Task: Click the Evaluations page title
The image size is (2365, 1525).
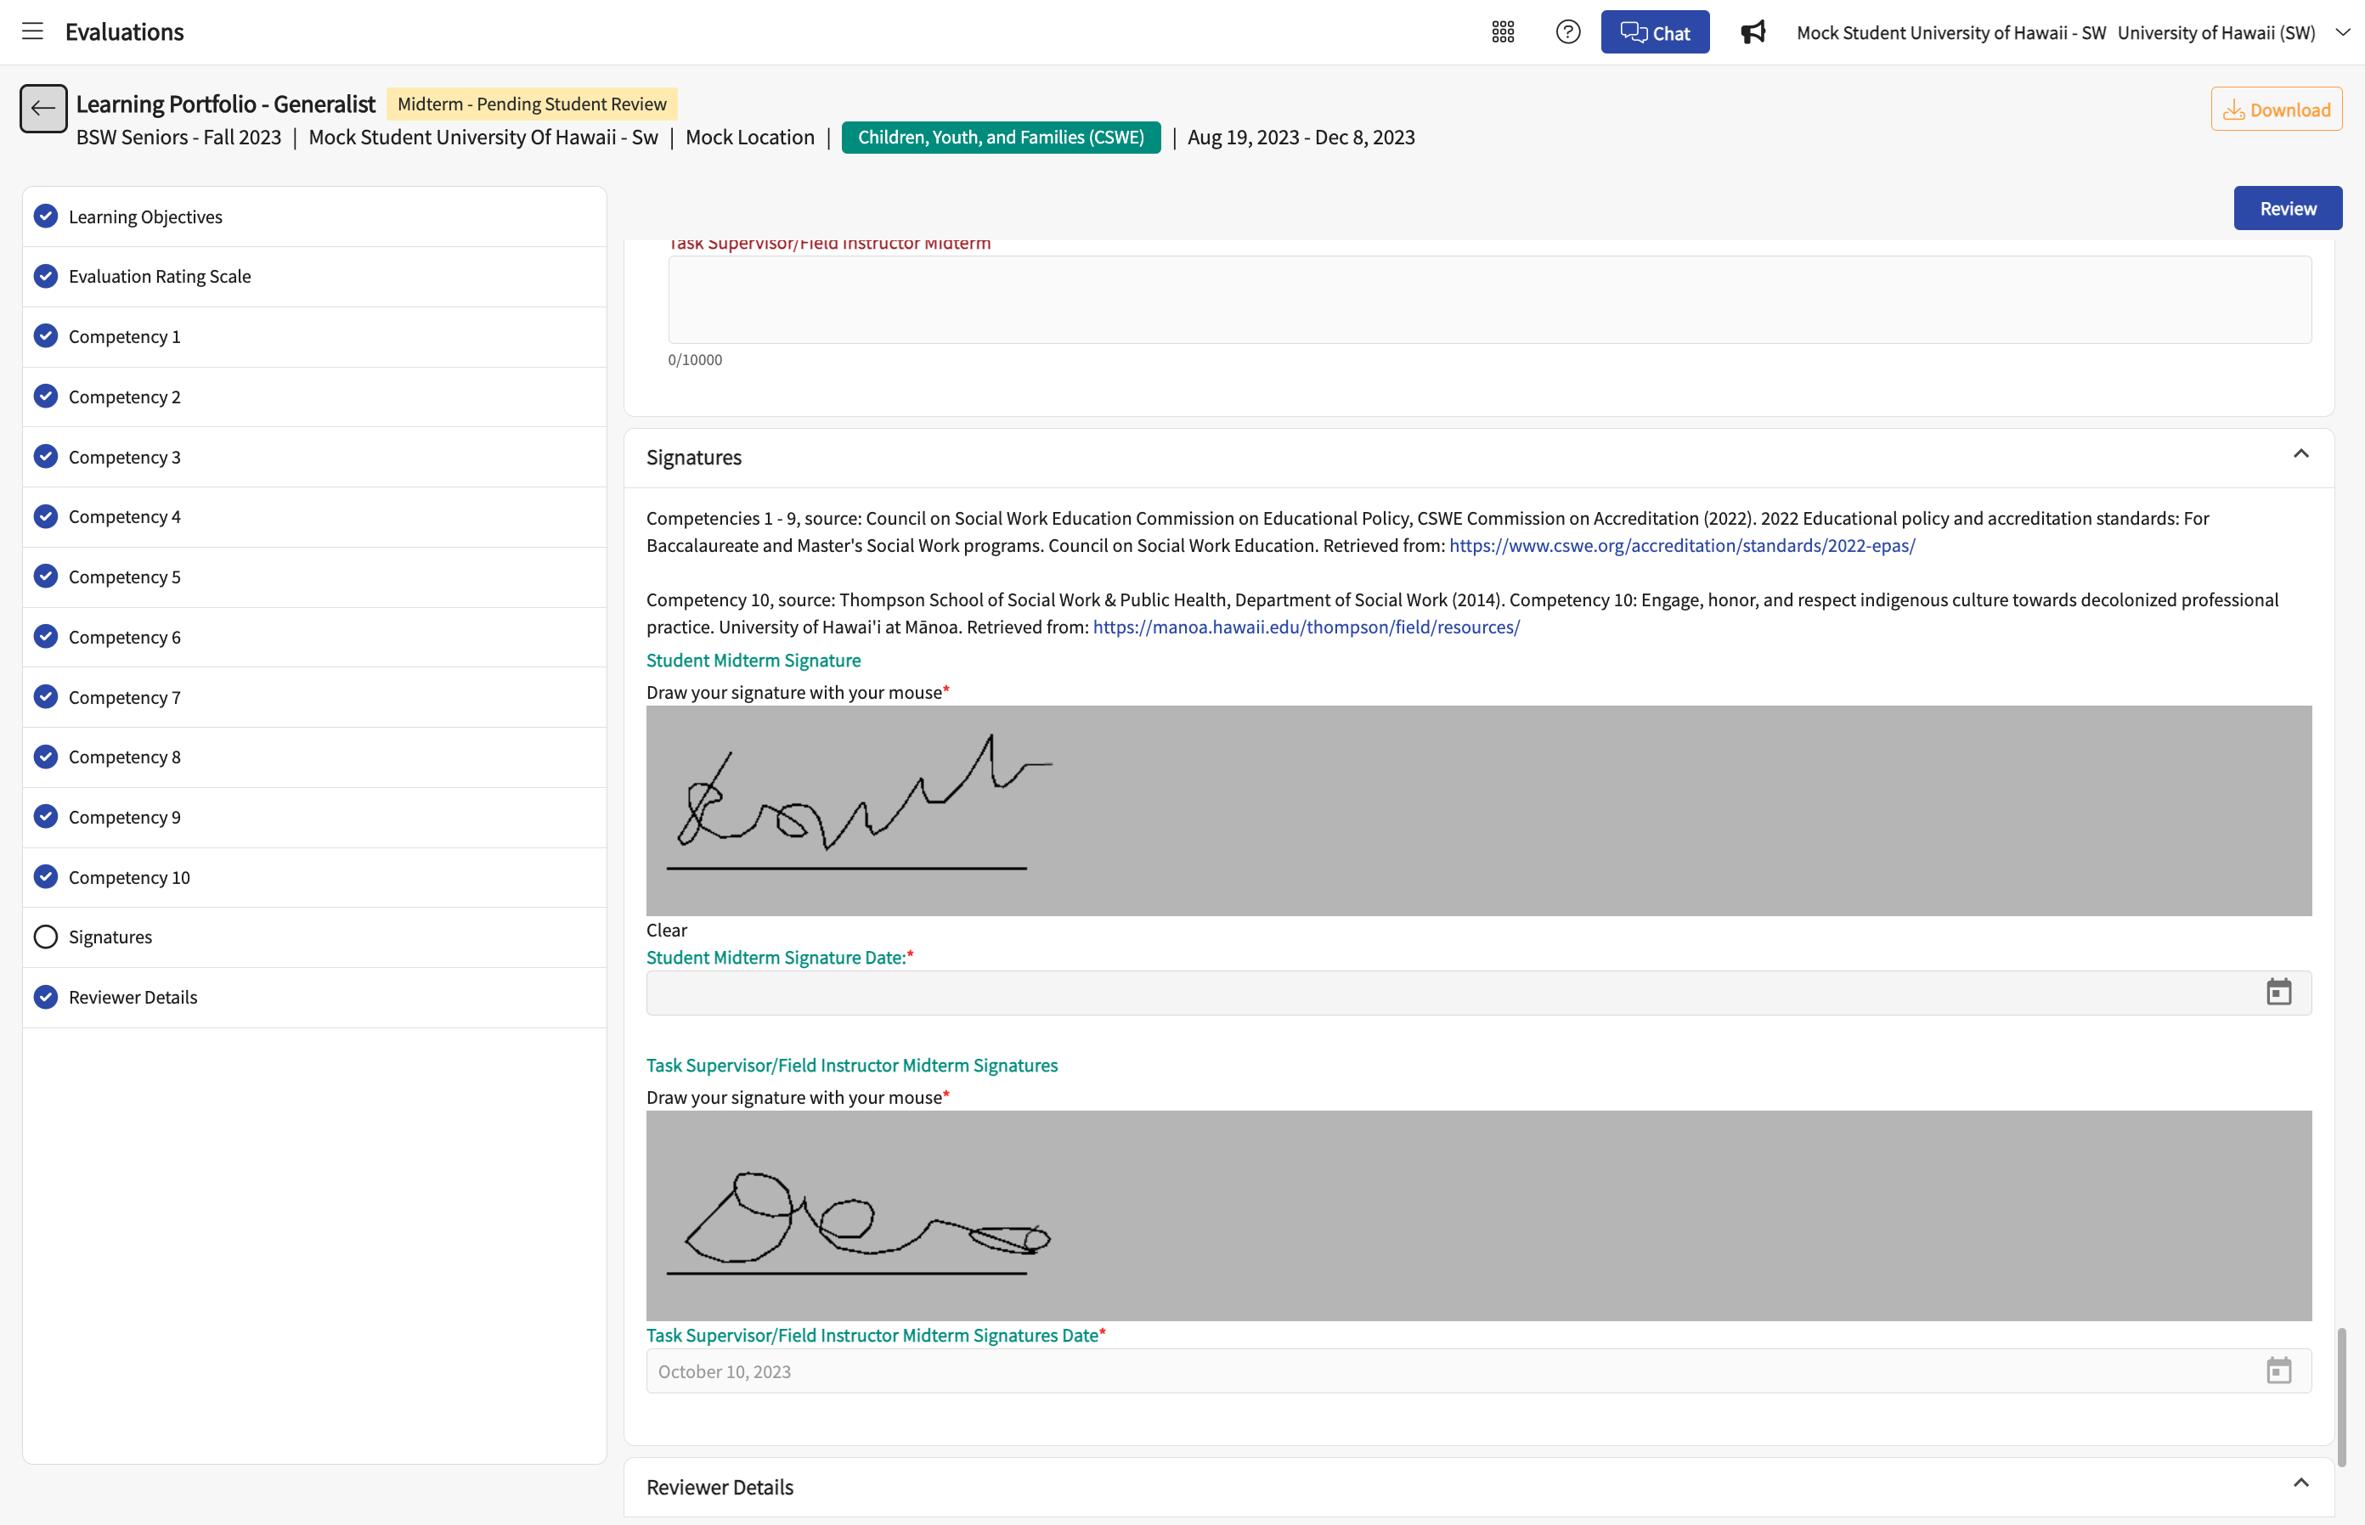Action: click(x=125, y=31)
